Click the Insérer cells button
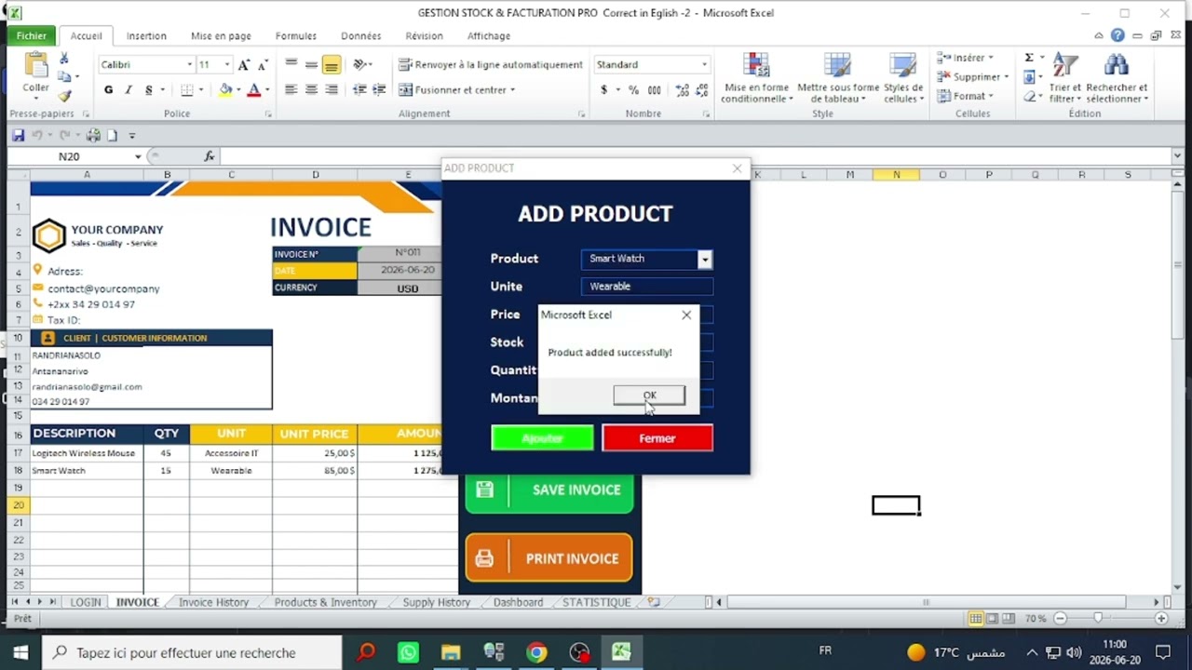Viewport: 1192px width, 670px height. pyautogui.click(x=965, y=58)
